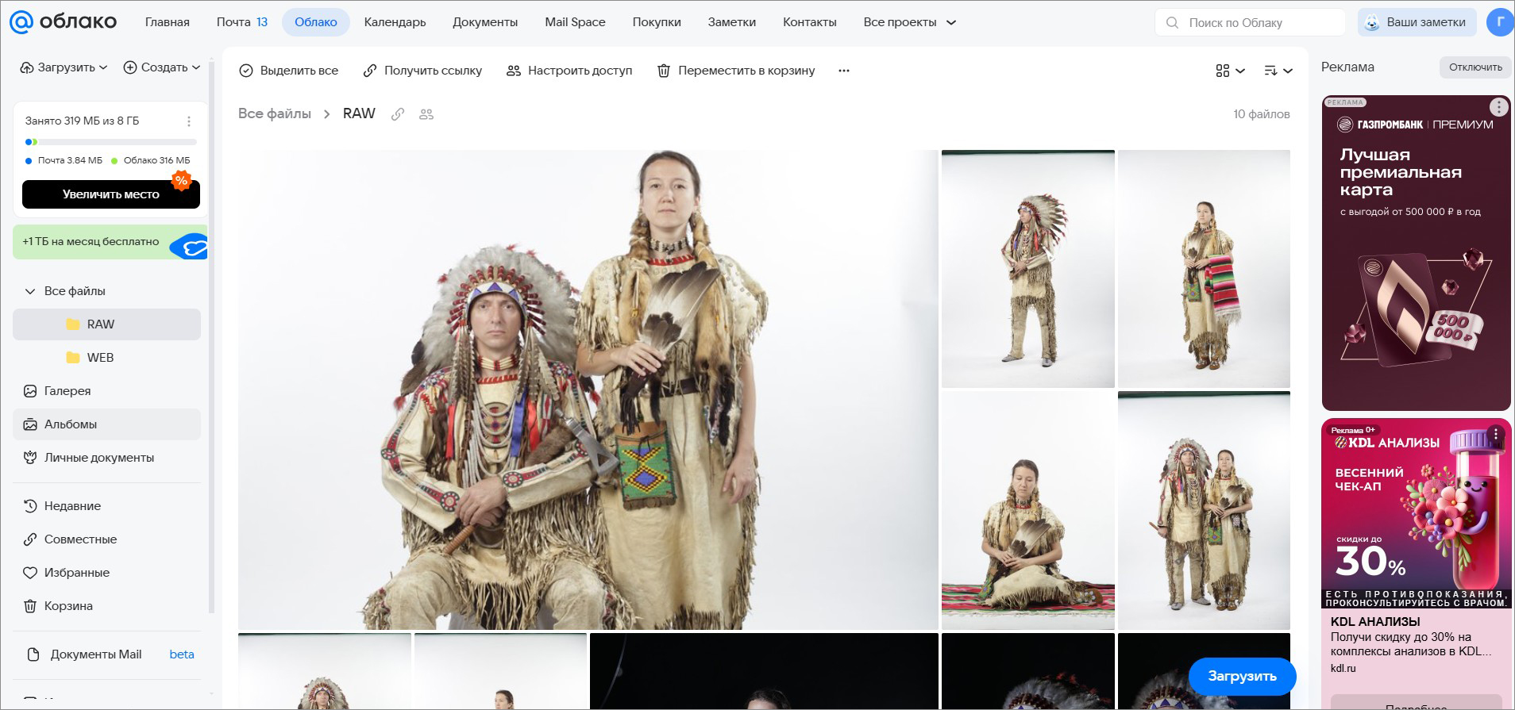Click the user profile avatar
Image resolution: width=1515 pixels, height=710 pixels.
coord(1498,22)
